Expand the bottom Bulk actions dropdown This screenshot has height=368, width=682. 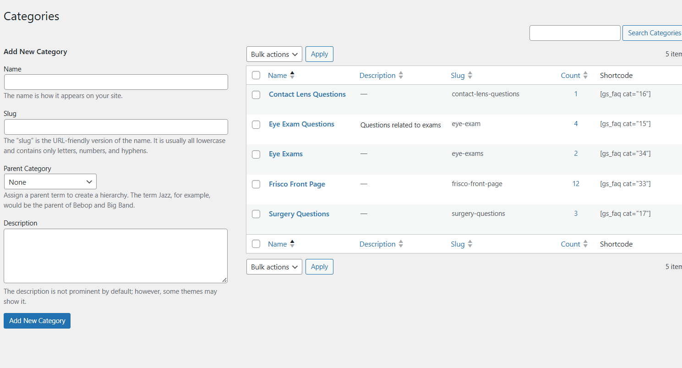coord(274,267)
